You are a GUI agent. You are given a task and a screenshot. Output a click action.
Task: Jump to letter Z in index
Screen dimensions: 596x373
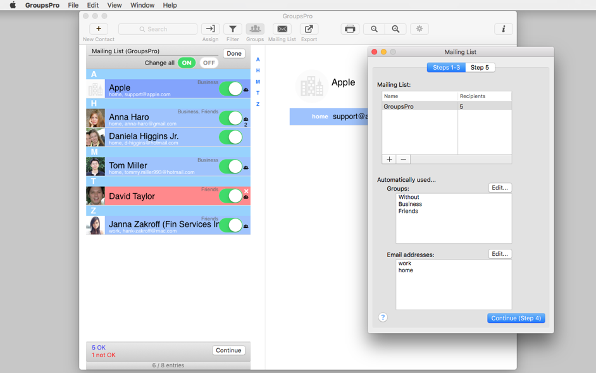coord(258,104)
